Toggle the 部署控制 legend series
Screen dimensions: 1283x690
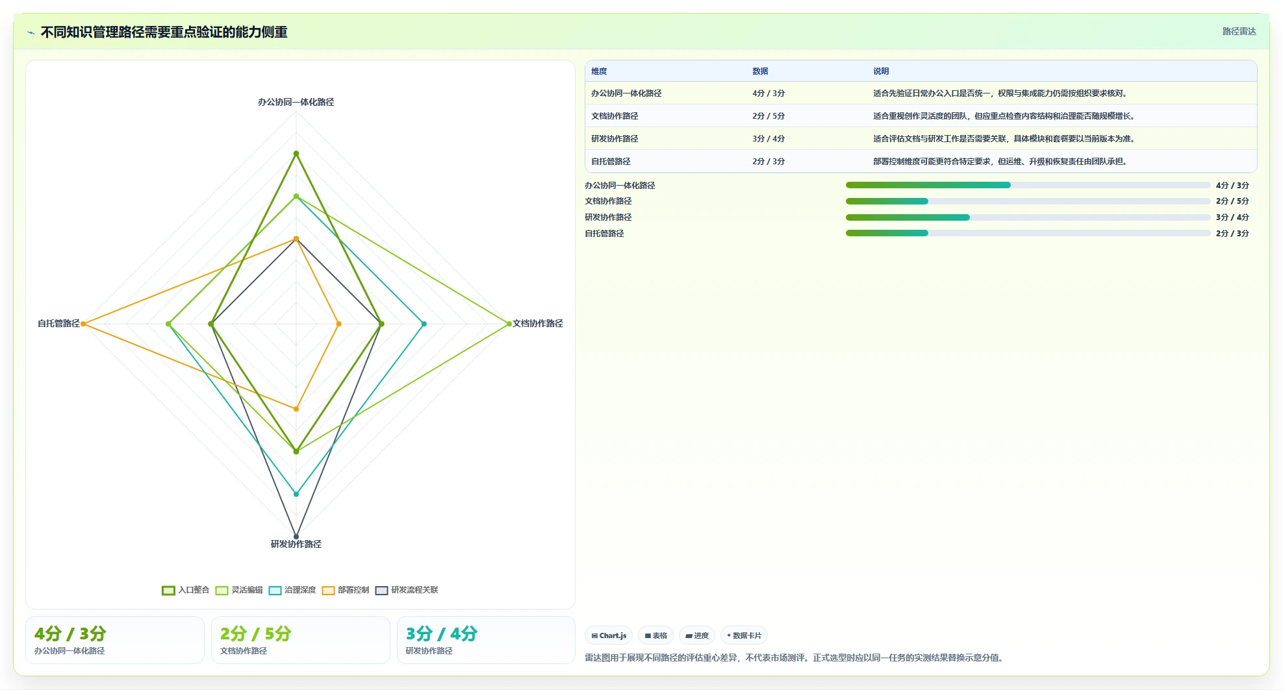coord(346,590)
